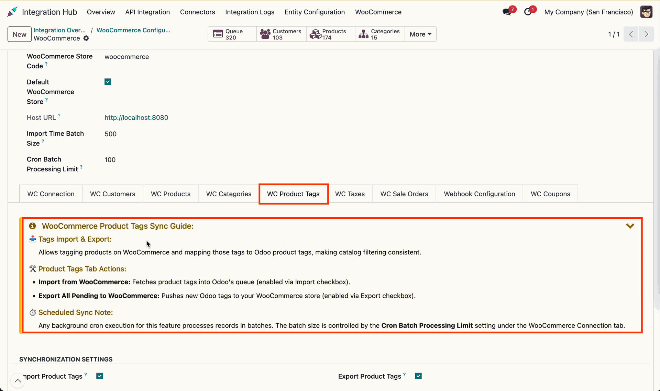Open the Integration Over... breadcrumb link

tap(59, 30)
